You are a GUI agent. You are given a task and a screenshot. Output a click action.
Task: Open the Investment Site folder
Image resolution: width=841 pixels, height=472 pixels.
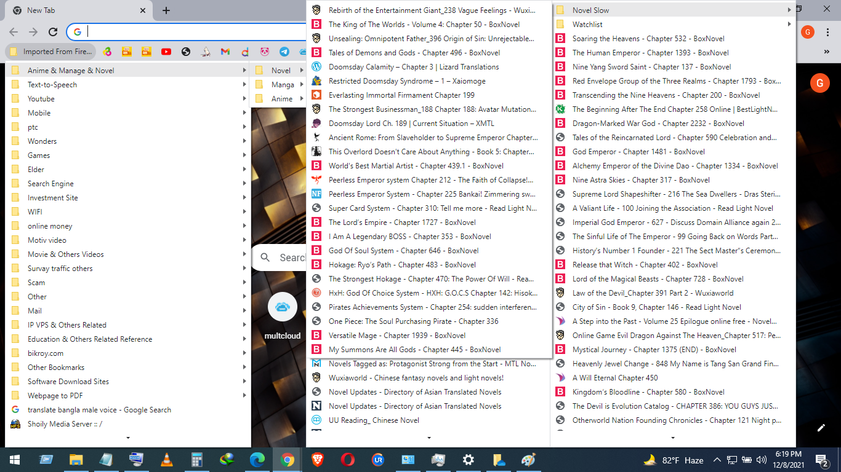coord(128,198)
